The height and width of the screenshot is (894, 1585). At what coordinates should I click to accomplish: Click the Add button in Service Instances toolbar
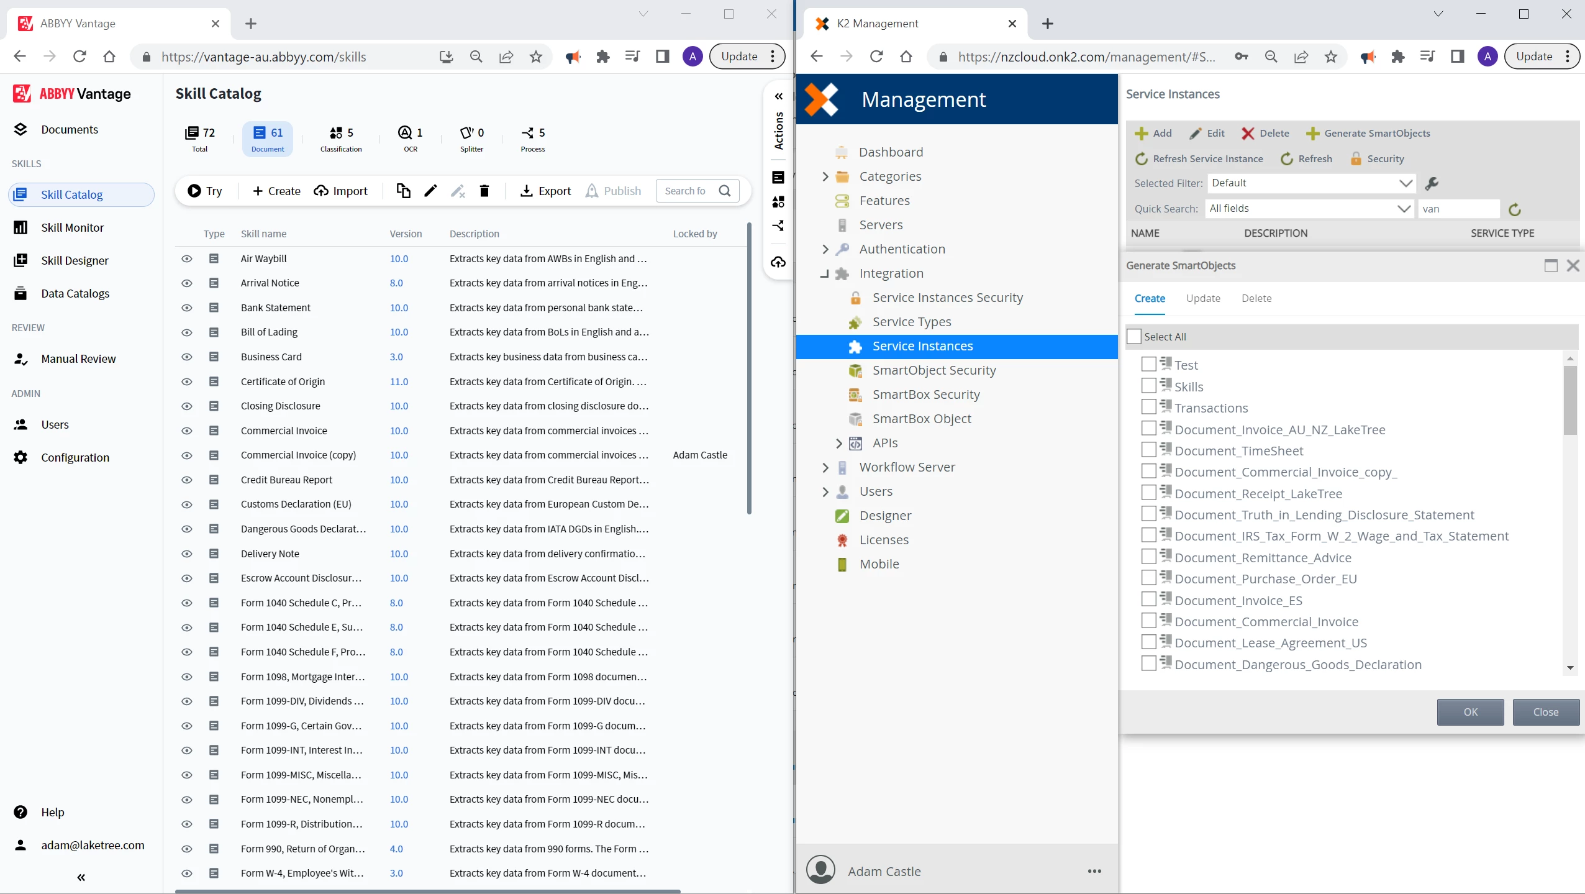1153,133
